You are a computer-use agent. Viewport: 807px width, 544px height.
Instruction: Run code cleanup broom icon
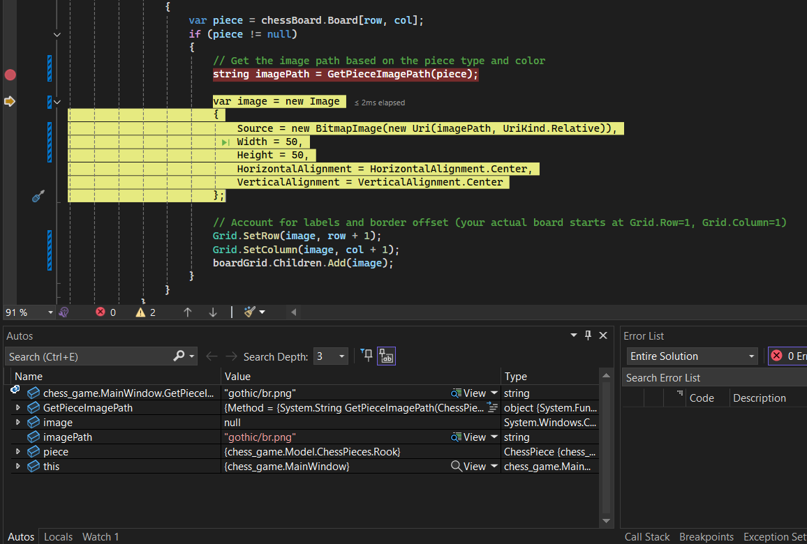point(250,312)
